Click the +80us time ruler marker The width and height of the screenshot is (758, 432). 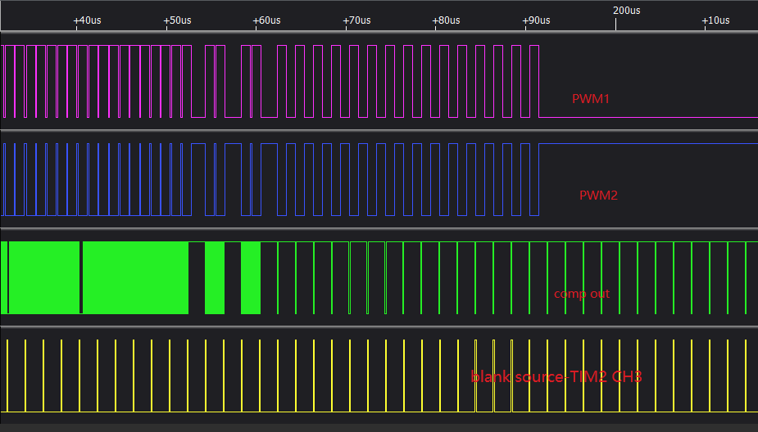tap(446, 20)
